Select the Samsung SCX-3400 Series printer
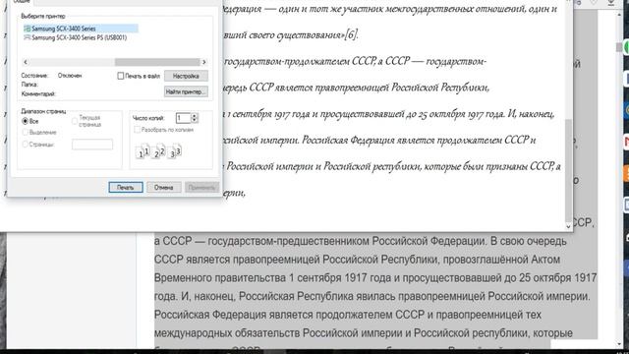Screen dimensions: 629x354 [x=81, y=29]
